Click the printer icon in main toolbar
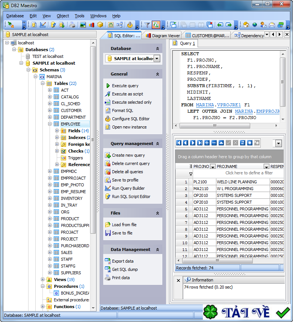 pyautogui.click(x=72, y=25)
